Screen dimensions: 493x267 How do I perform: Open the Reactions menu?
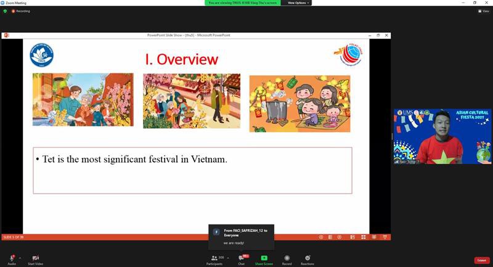click(307, 258)
